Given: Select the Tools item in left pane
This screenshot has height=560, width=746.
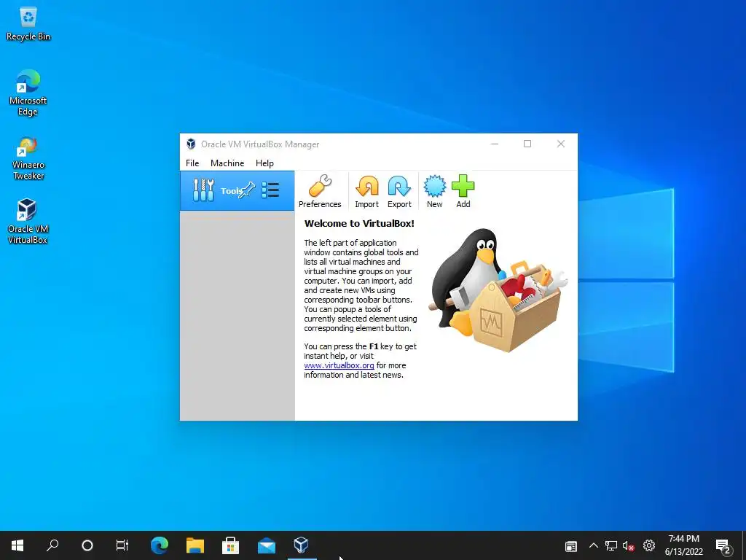Looking at the screenshot, I should [237, 190].
